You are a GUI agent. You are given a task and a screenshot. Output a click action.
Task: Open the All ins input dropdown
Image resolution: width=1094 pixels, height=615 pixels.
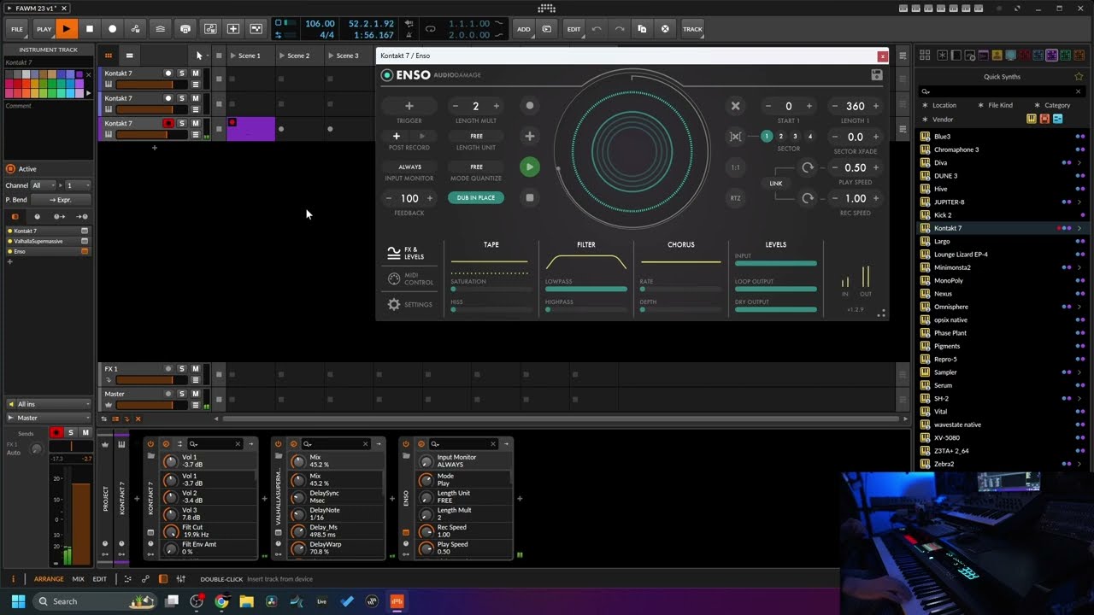tap(48, 404)
